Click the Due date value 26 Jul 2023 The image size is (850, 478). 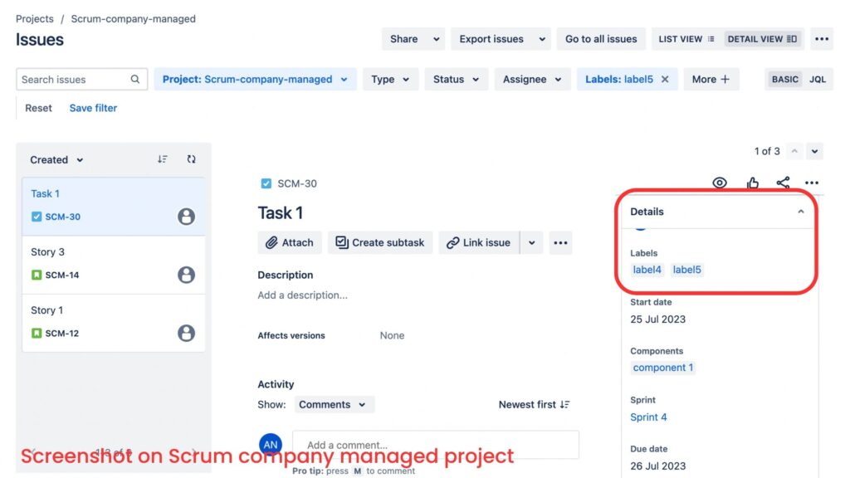tap(657, 466)
